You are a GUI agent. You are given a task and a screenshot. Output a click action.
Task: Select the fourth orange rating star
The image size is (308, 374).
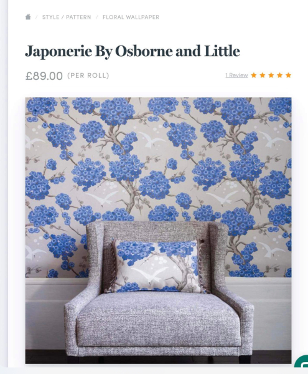tap(279, 75)
